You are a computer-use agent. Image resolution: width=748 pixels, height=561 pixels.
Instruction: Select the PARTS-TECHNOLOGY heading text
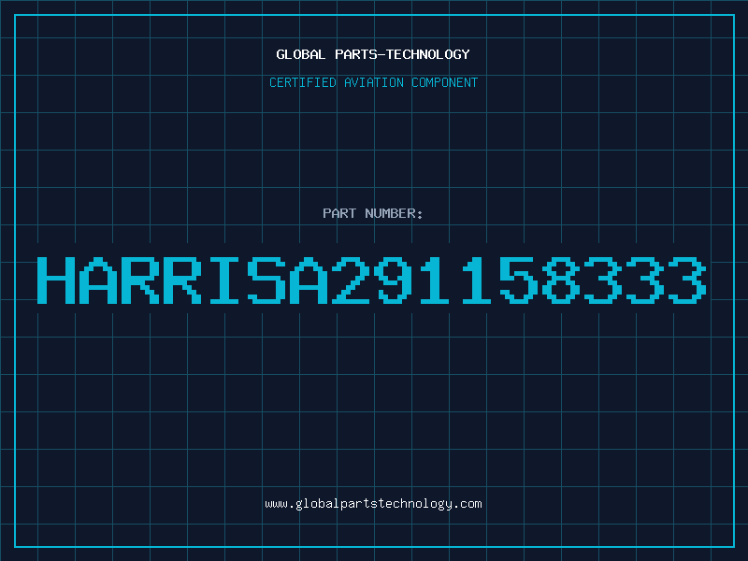(402, 54)
